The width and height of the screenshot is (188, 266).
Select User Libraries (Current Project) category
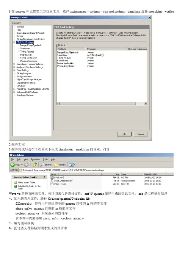(30, 33)
